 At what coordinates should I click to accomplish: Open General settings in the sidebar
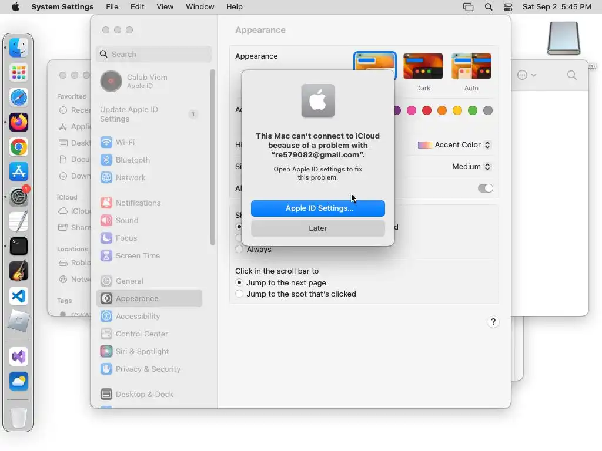pyautogui.click(x=149, y=281)
